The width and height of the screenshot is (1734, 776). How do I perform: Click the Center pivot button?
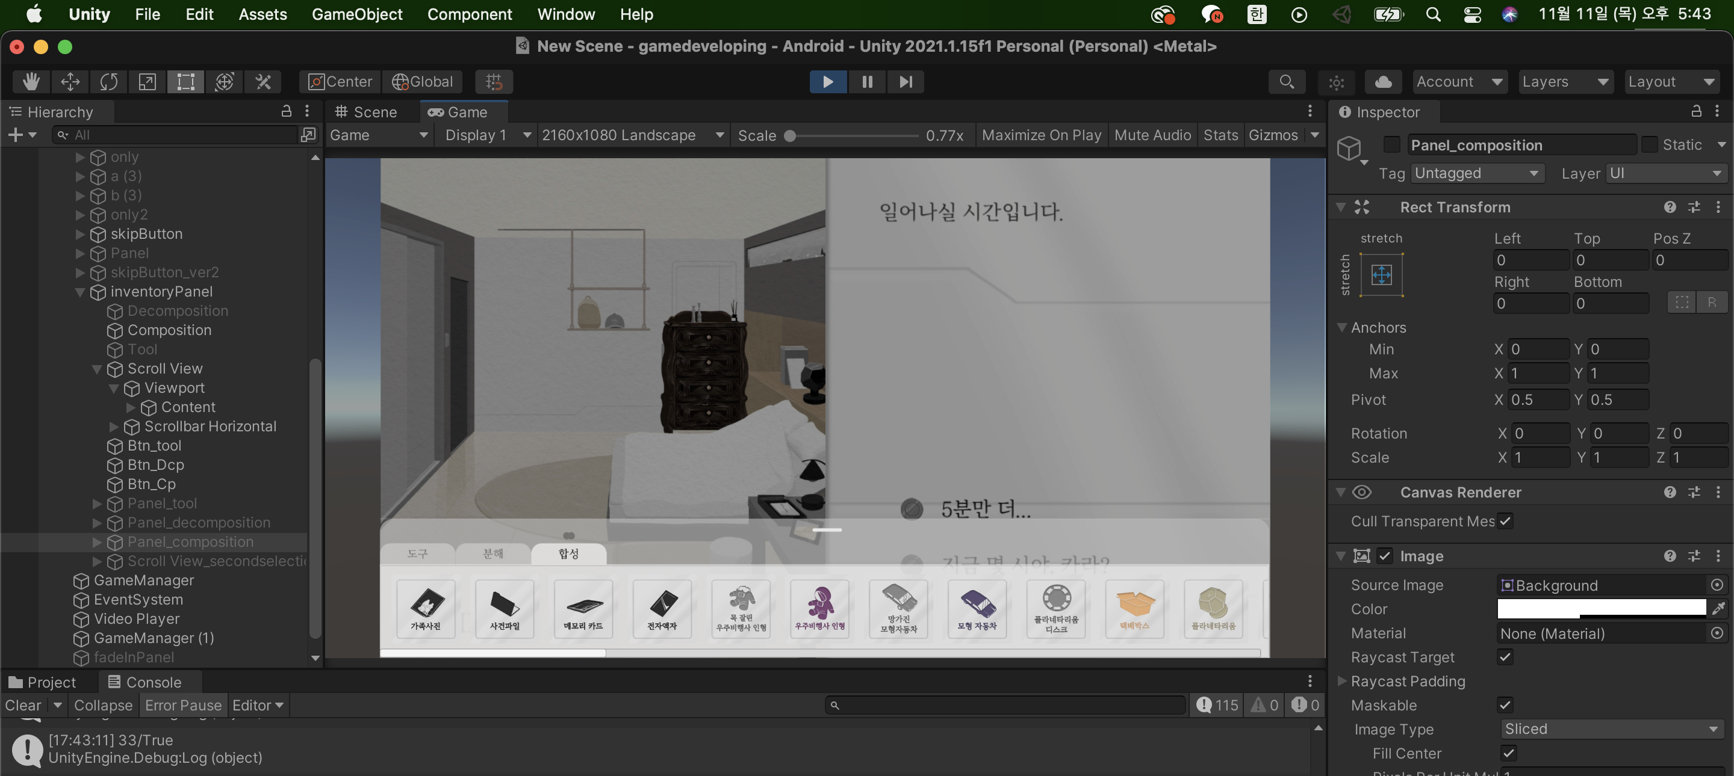(340, 81)
